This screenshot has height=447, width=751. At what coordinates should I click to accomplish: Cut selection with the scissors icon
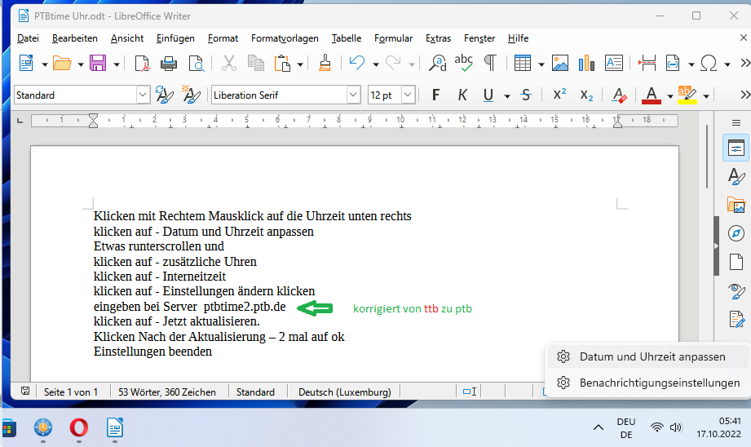click(x=229, y=64)
